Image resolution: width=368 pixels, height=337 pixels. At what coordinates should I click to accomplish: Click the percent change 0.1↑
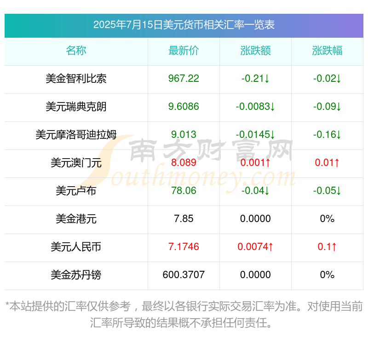click(327, 247)
